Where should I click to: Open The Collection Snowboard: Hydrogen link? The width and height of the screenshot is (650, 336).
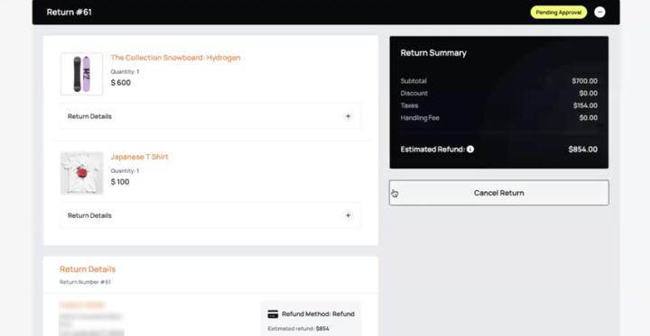point(175,58)
